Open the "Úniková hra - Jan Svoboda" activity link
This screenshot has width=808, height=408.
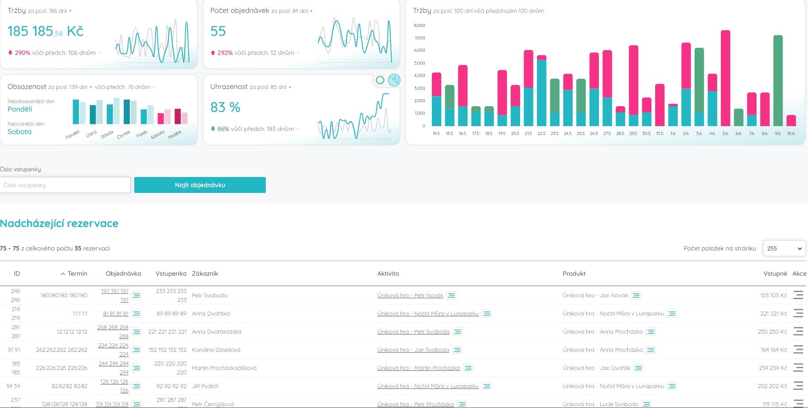point(413,350)
